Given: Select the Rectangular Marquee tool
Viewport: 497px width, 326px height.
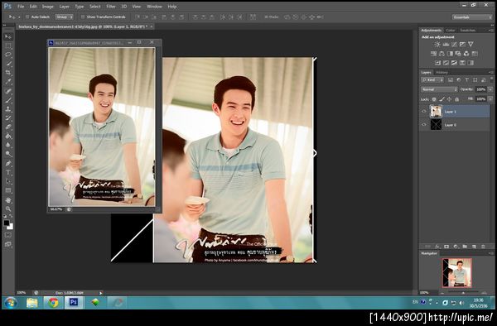Looking at the screenshot, I should 8,46.
